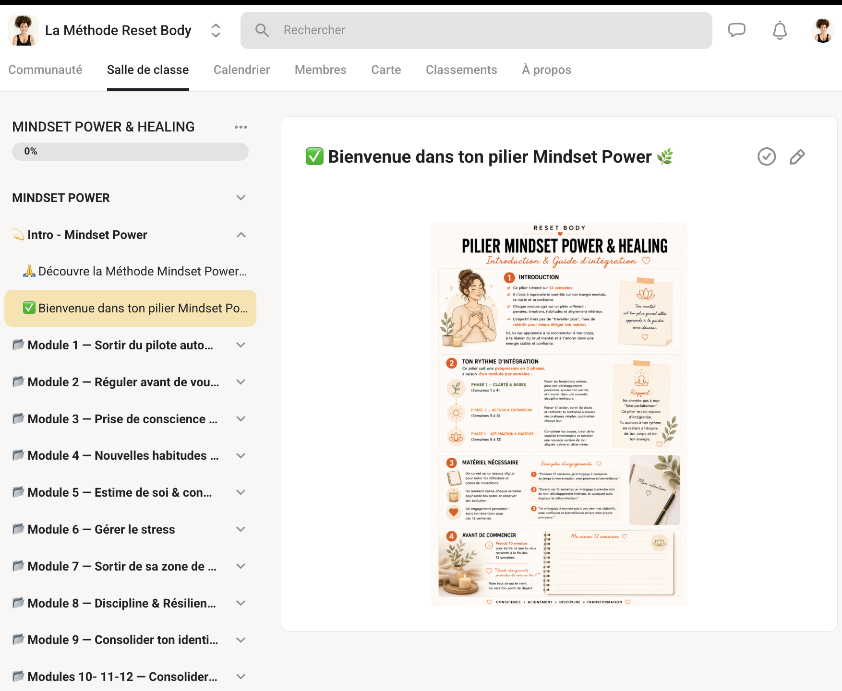Open the course options three-dot menu
The width and height of the screenshot is (842, 691).
(241, 127)
